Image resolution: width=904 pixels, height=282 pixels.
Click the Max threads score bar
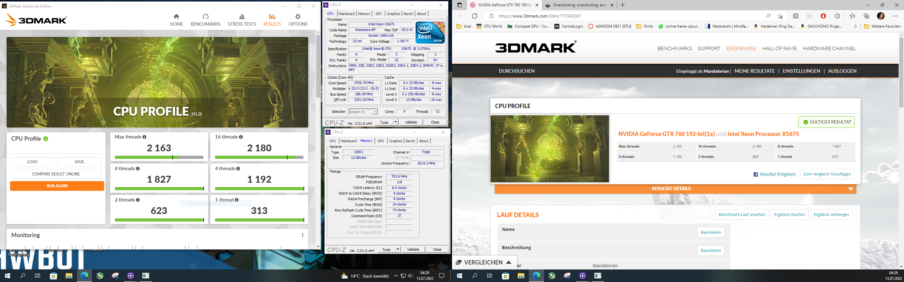point(159,157)
